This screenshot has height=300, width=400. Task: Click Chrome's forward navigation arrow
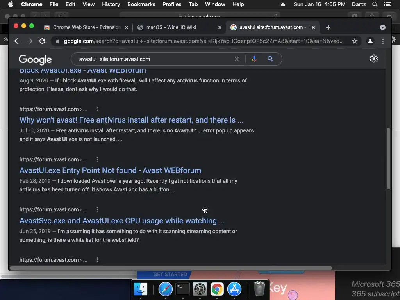click(x=30, y=41)
